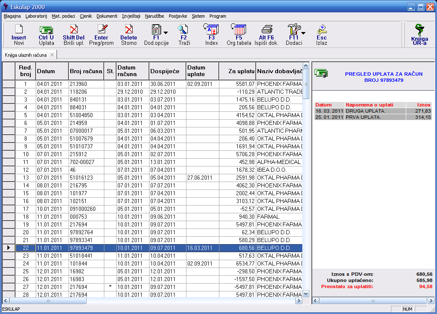The width and height of the screenshot is (437, 314).
Task: Click the supplier cell IBEA D.O.O.
Action: [279, 170]
